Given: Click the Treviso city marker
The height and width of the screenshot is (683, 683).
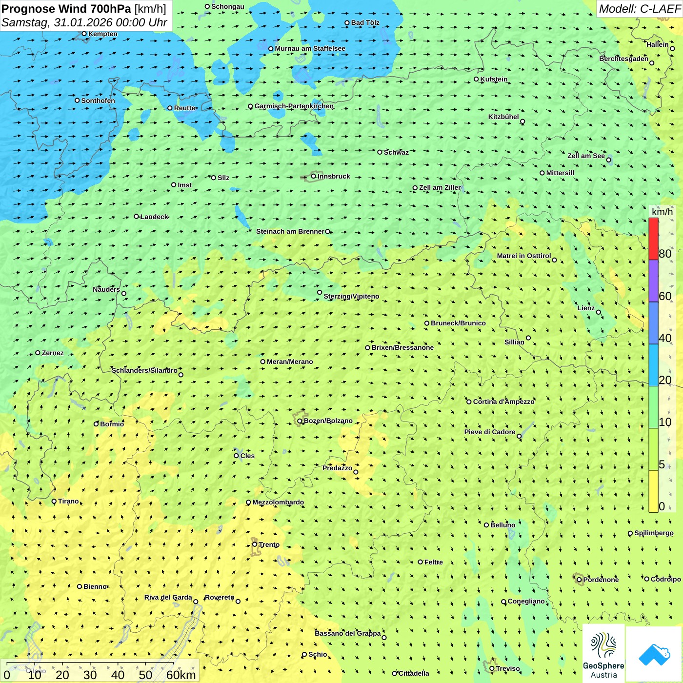Looking at the screenshot, I should [x=492, y=668].
